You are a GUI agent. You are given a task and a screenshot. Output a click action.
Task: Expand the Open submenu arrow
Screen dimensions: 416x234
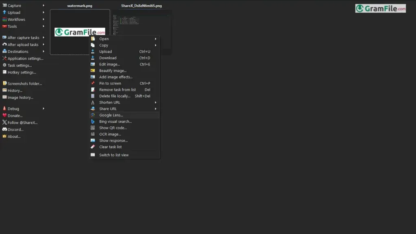[156, 39]
